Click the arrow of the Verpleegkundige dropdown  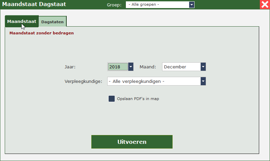pyautogui.click(x=203, y=82)
